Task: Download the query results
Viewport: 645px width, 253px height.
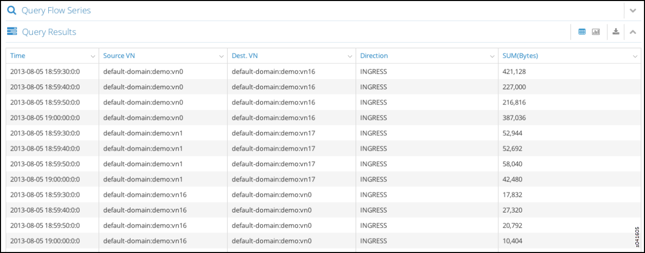Action: [616, 32]
